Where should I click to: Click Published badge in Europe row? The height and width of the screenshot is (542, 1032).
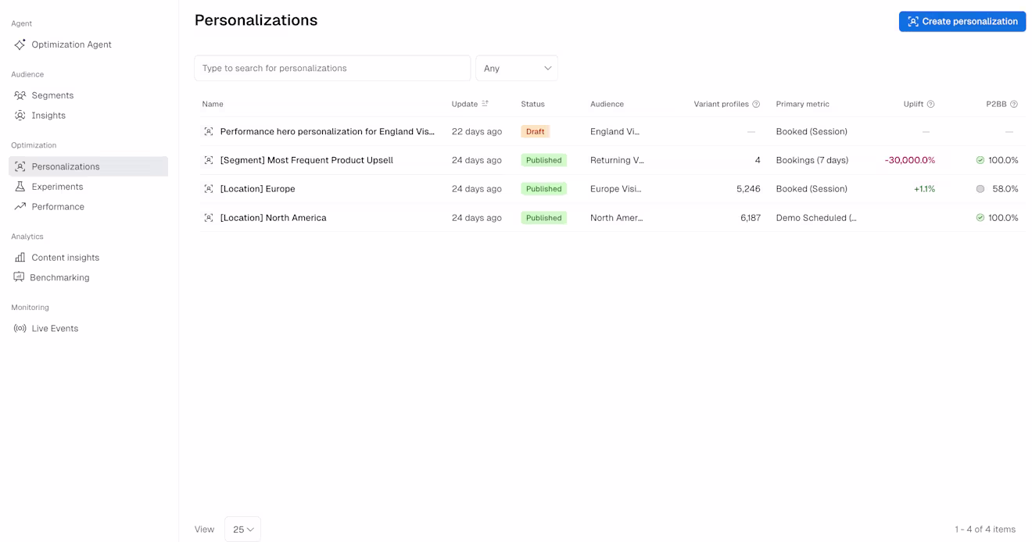coord(544,189)
